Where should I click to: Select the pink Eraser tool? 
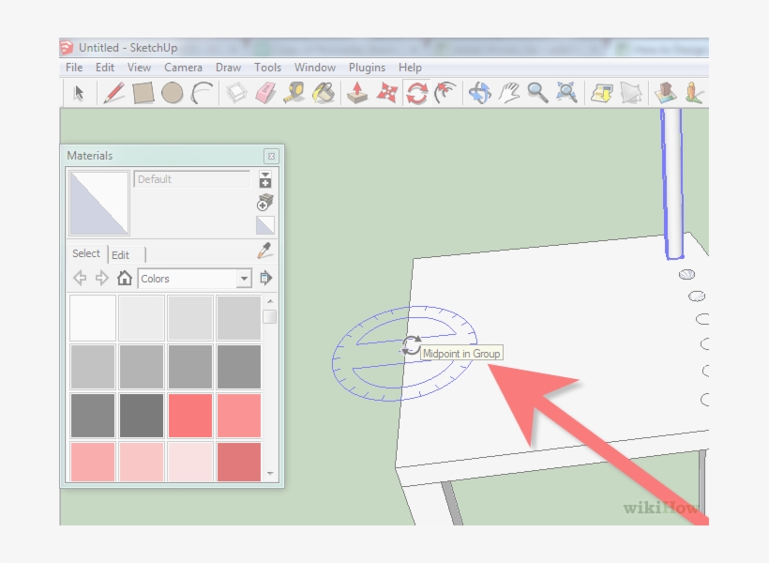(x=266, y=93)
